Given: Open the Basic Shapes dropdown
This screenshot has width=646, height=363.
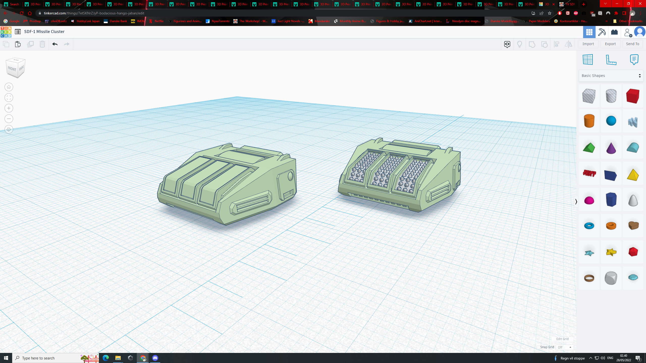Looking at the screenshot, I should tap(611, 76).
